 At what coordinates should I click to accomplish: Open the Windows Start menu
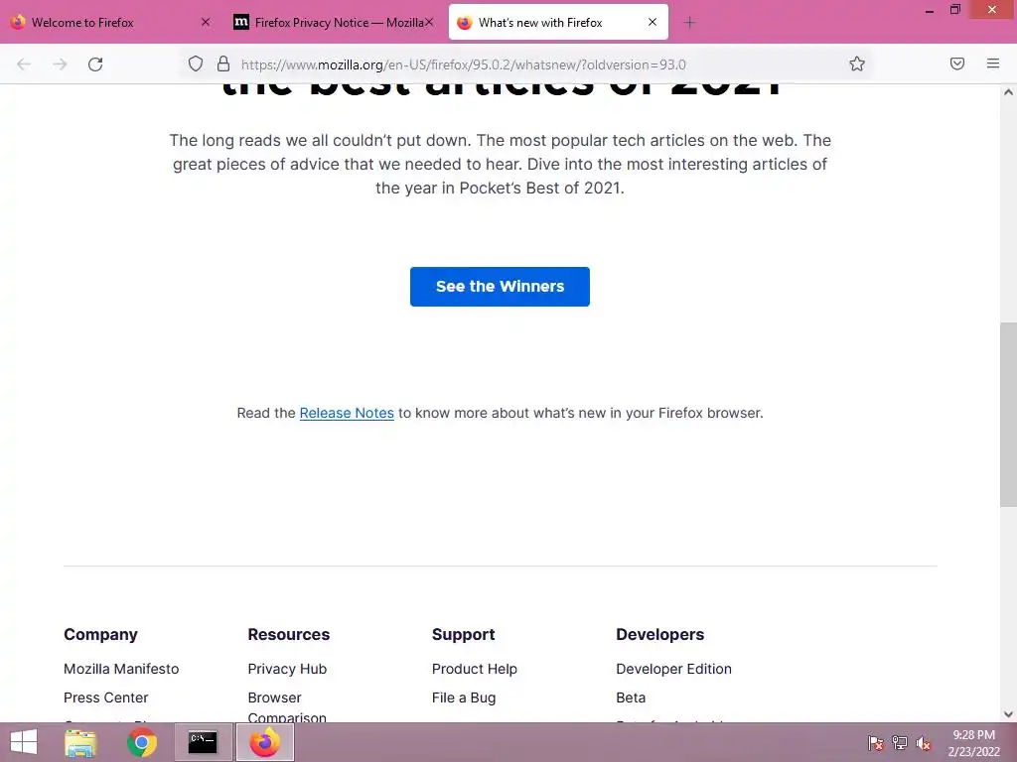point(24,742)
